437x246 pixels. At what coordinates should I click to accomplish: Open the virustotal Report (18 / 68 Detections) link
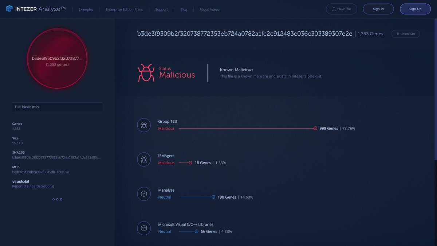33,186
